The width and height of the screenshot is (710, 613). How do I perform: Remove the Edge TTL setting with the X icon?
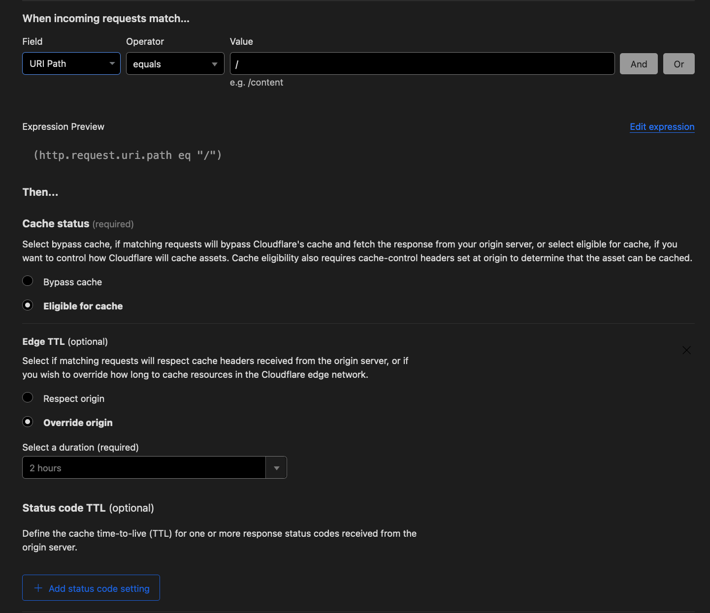[x=686, y=350]
